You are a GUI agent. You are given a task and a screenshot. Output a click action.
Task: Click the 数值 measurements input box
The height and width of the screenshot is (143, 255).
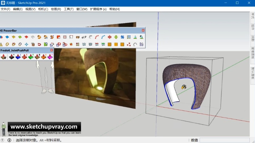coord(225,140)
